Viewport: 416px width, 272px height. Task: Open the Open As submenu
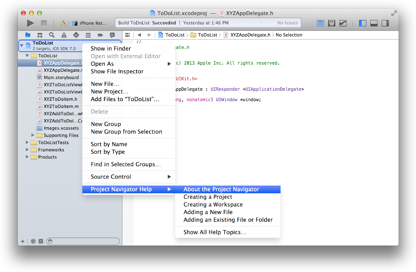(129, 64)
